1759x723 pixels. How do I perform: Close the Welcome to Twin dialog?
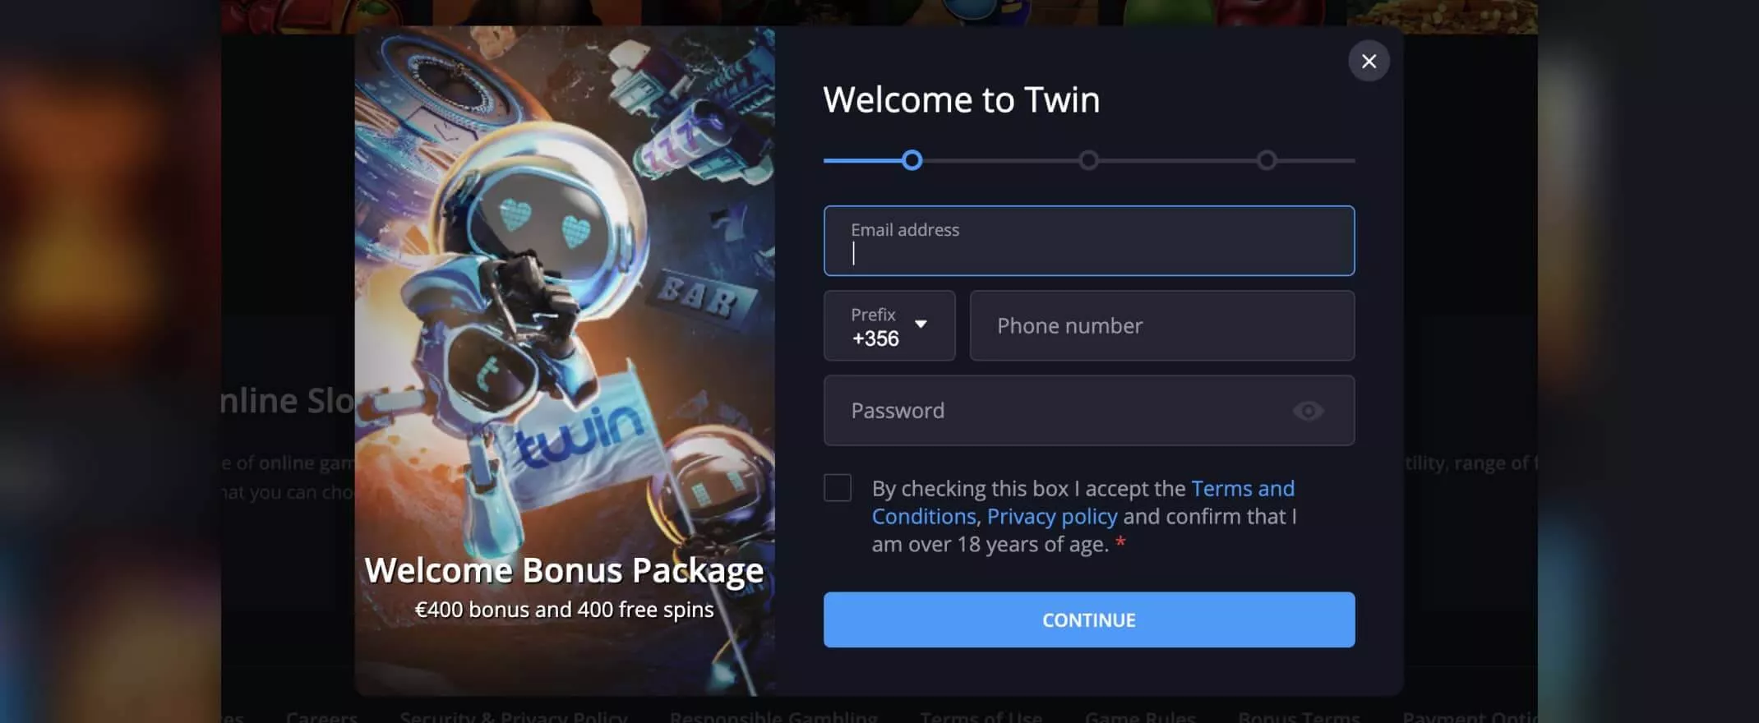pyautogui.click(x=1369, y=61)
